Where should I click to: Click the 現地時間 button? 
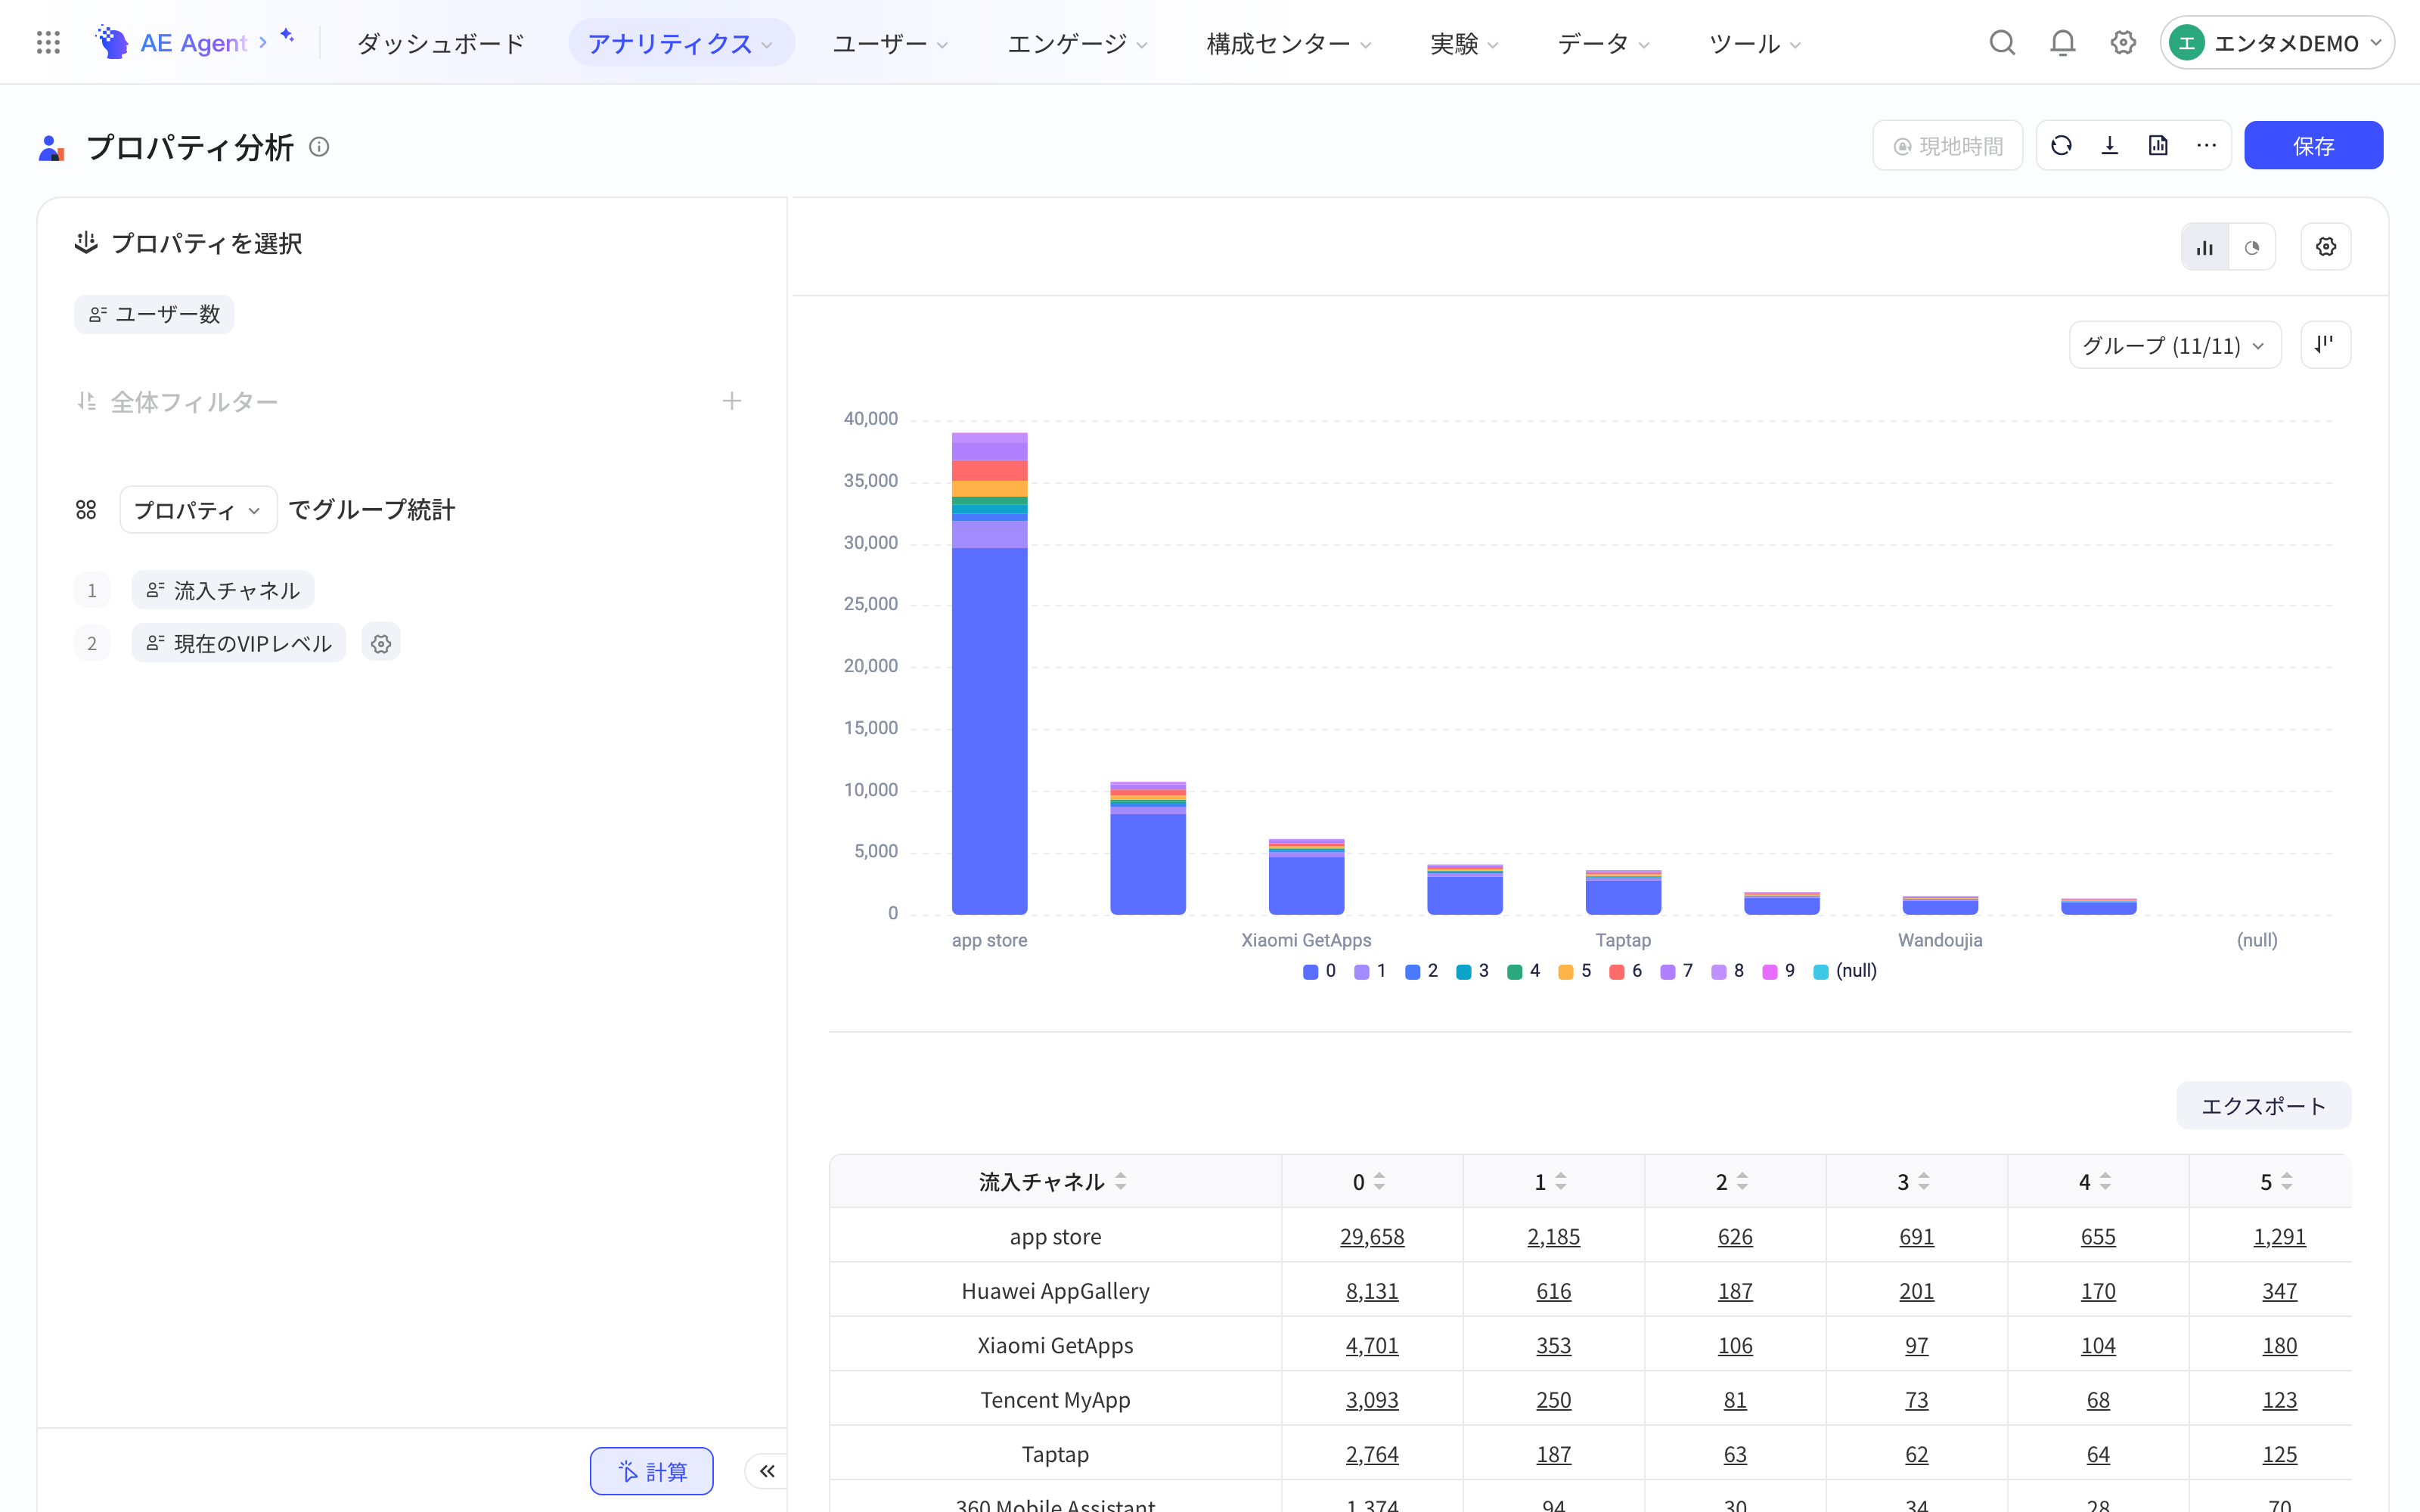[x=1947, y=145]
